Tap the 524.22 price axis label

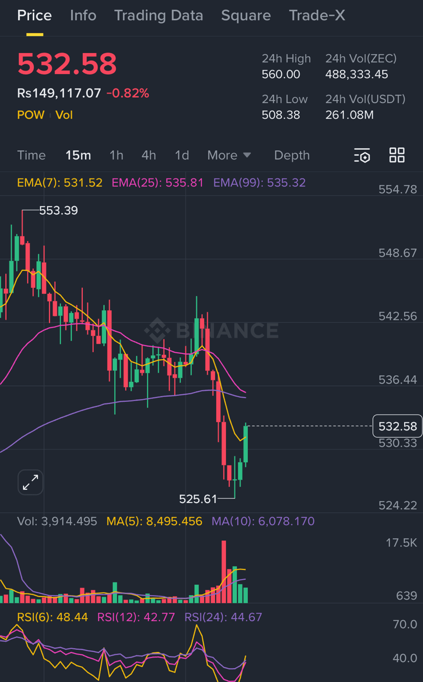397,505
